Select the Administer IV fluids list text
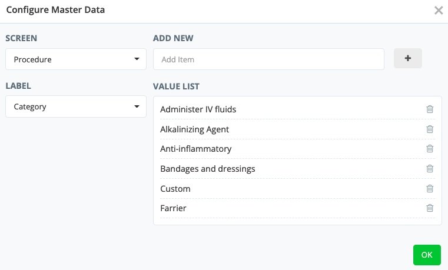448x270 pixels. [198, 109]
